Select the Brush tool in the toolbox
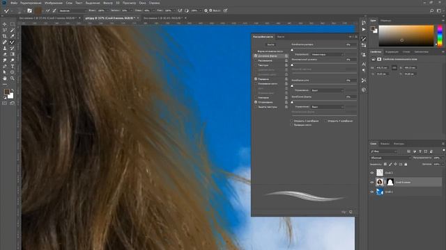Image resolution: width=446 pixels, height=250 pixels. [13, 42]
